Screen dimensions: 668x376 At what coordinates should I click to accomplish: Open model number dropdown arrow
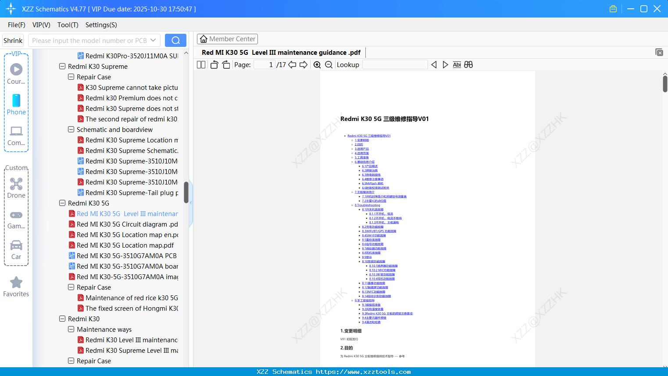[153, 40]
